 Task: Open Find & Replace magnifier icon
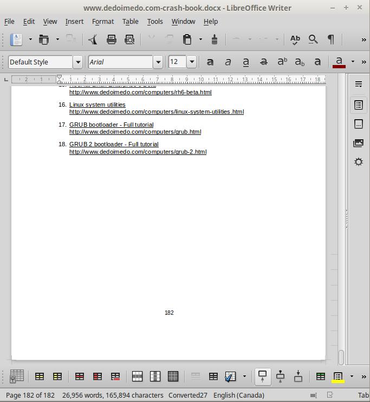[x=313, y=40]
